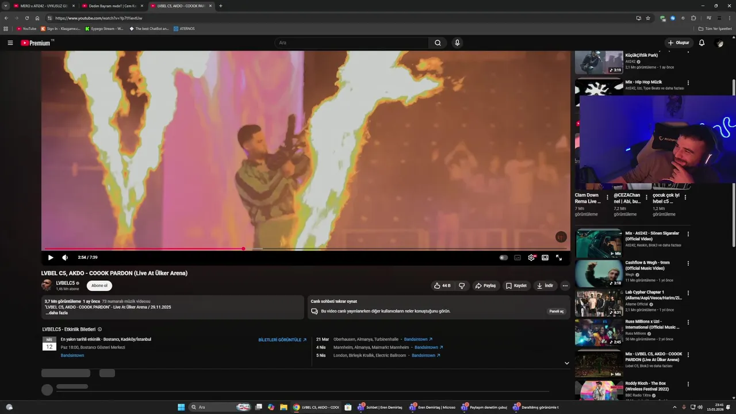
Task: Open player settings gear
Action: pyautogui.click(x=531, y=258)
